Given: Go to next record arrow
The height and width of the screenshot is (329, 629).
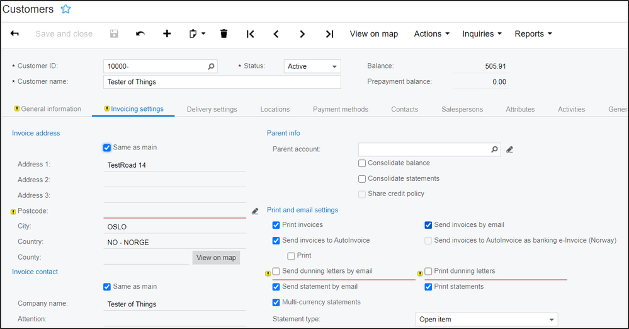Looking at the screenshot, I should click(x=302, y=34).
